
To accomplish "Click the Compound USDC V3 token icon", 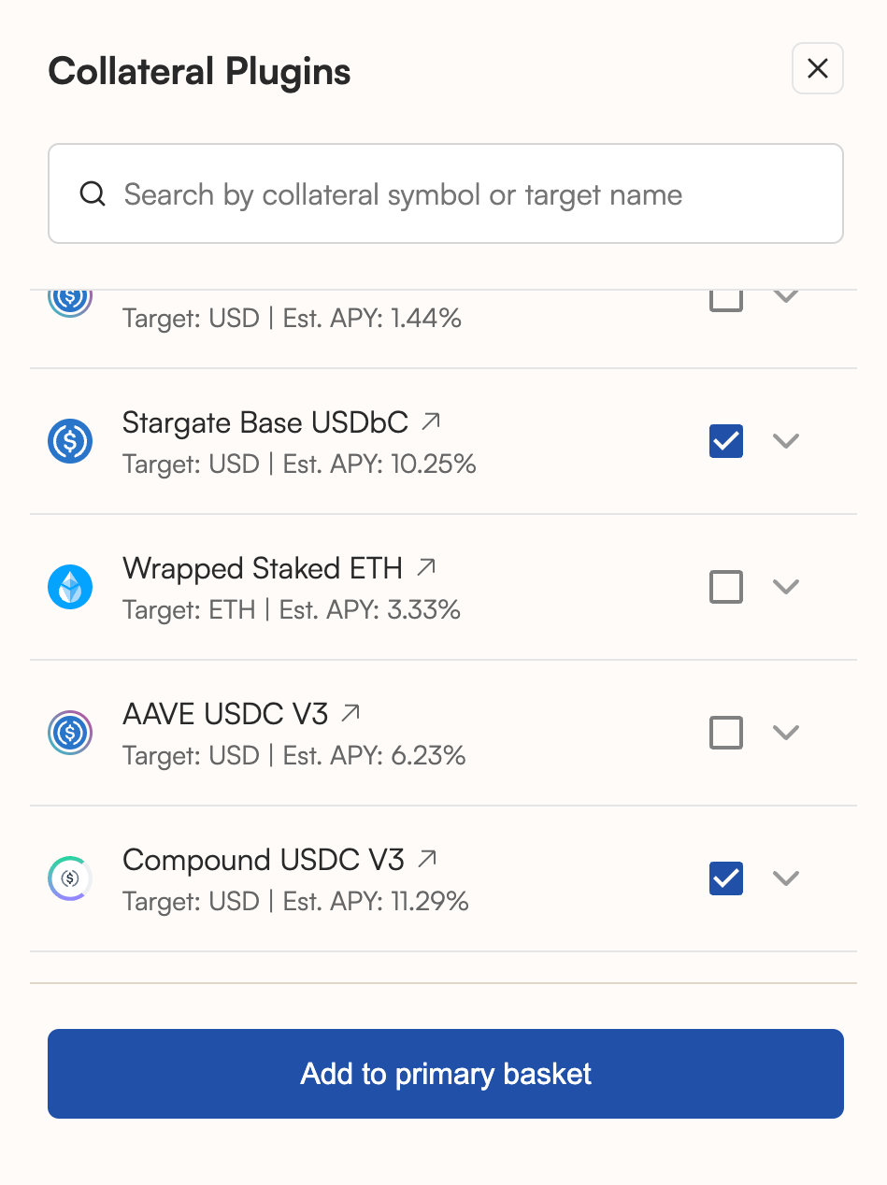I will pyautogui.click(x=70, y=878).
